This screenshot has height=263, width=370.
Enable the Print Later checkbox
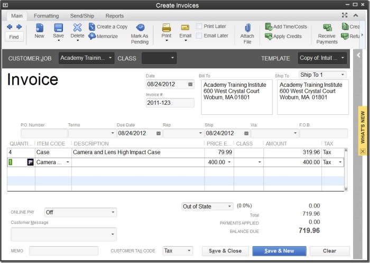tap(199, 26)
